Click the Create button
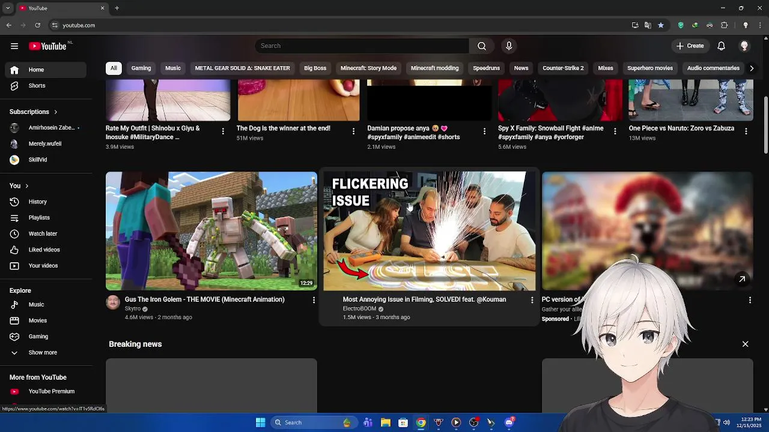This screenshot has width=769, height=432. (x=690, y=46)
